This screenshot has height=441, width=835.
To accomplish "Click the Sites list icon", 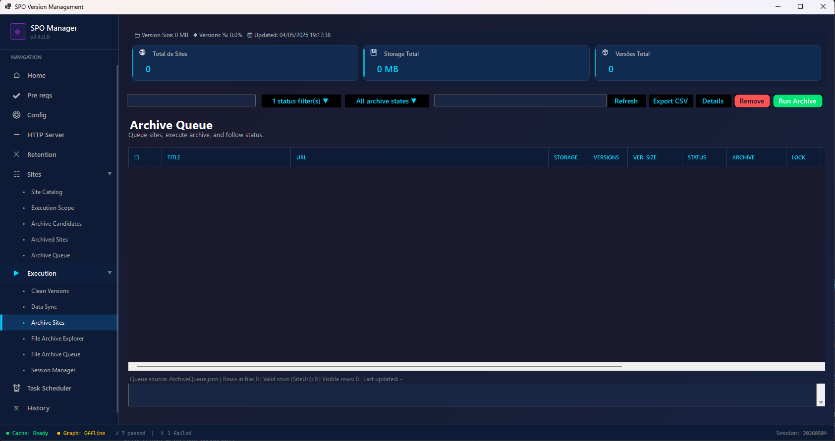I will point(17,174).
